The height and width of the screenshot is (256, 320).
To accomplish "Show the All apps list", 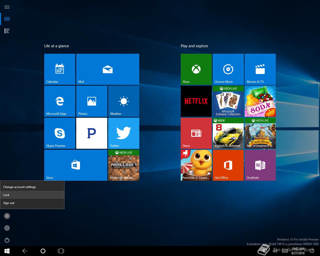I will [7, 31].
